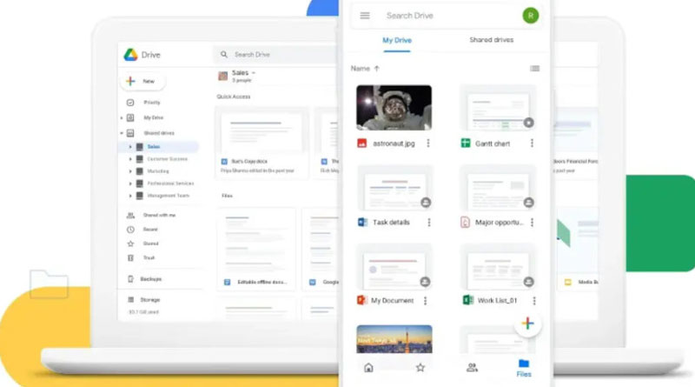Image resolution: width=695 pixels, height=387 pixels.
Task: Open more options for Gantt chart
Action: (x=532, y=143)
